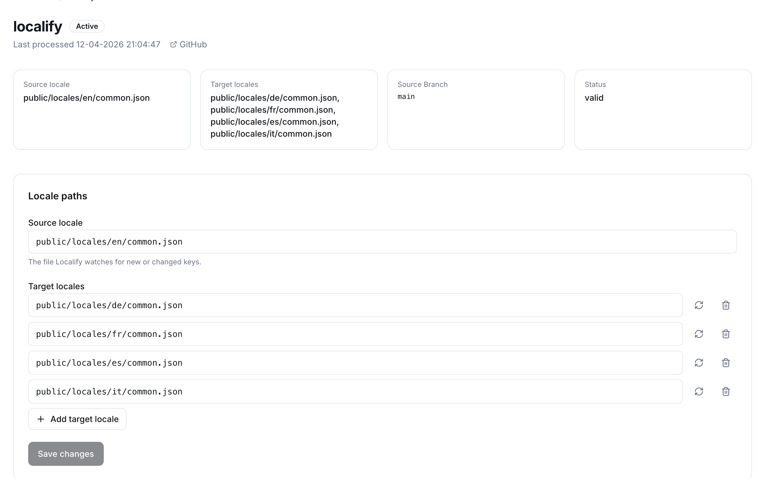Image resolution: width=758 pixels, height=479 pixels.
Task: Click the Source locale summary card value
Action: pyautogui.click(x=87, y=98)
